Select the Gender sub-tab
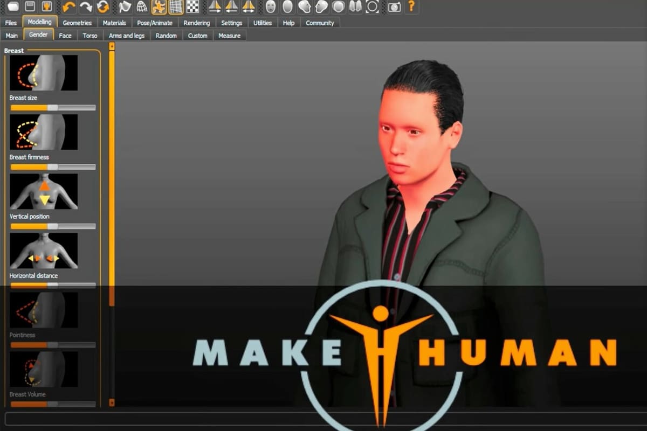The height and width of the screenshot is (431, 647). point(39,34)
